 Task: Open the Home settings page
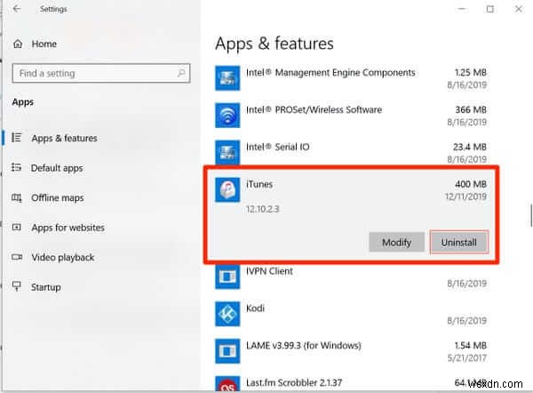click(x=44, y=44)
